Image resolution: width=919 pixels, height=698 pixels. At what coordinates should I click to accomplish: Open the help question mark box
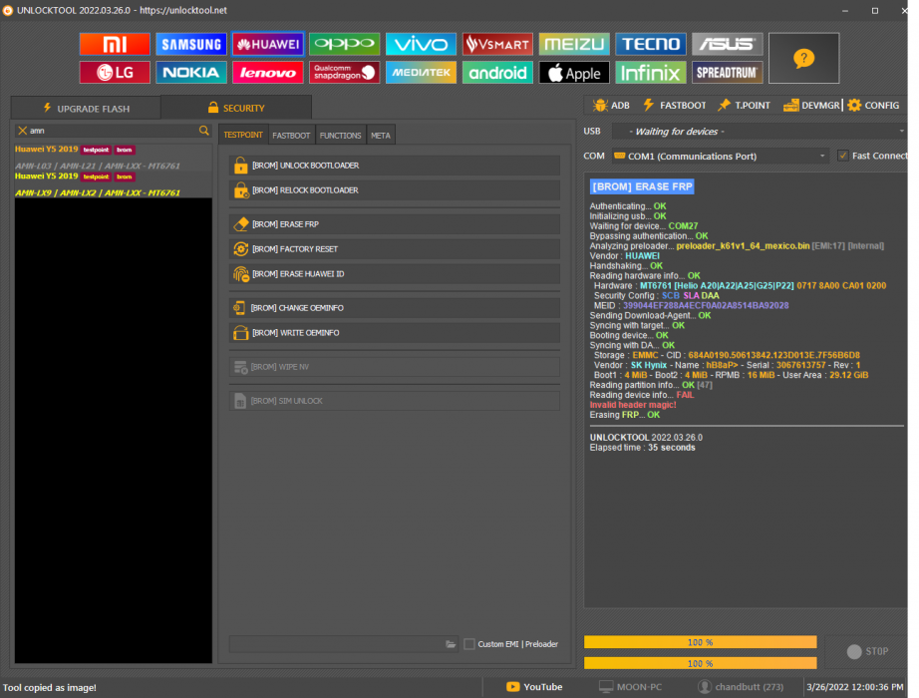(803, 58)
